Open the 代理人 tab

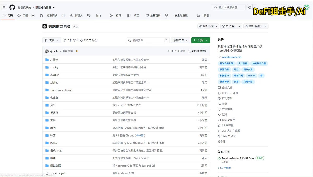point(76,16)
